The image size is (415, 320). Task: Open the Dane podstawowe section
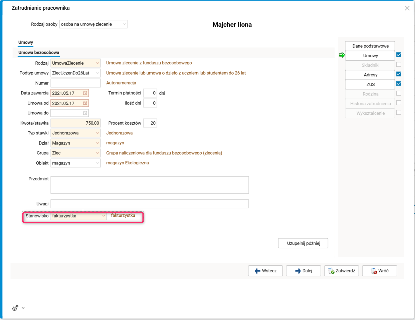[x=370, y=46]
